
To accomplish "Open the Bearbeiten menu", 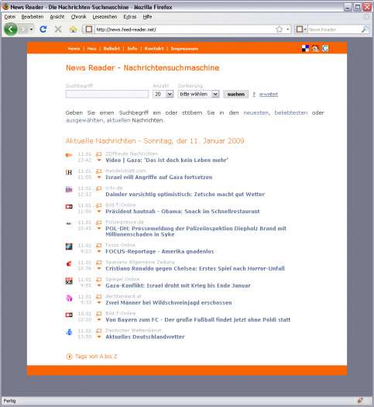I will (33, 17).
